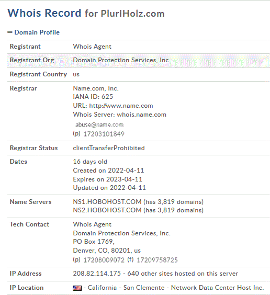Click the Name.com, Inc. registrar name
The height and width of the screenshot is (295, 270).
tap(96, 88)
